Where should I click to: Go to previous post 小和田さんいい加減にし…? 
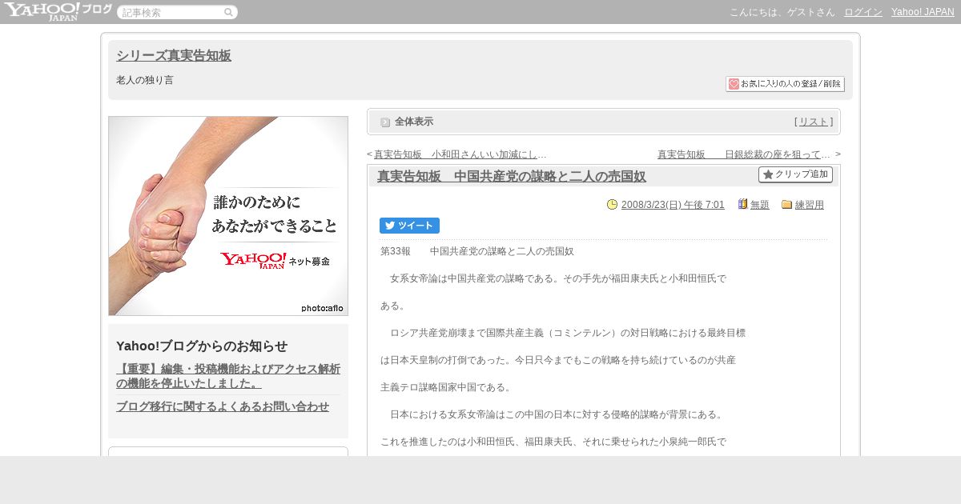[x=460, y=154]
